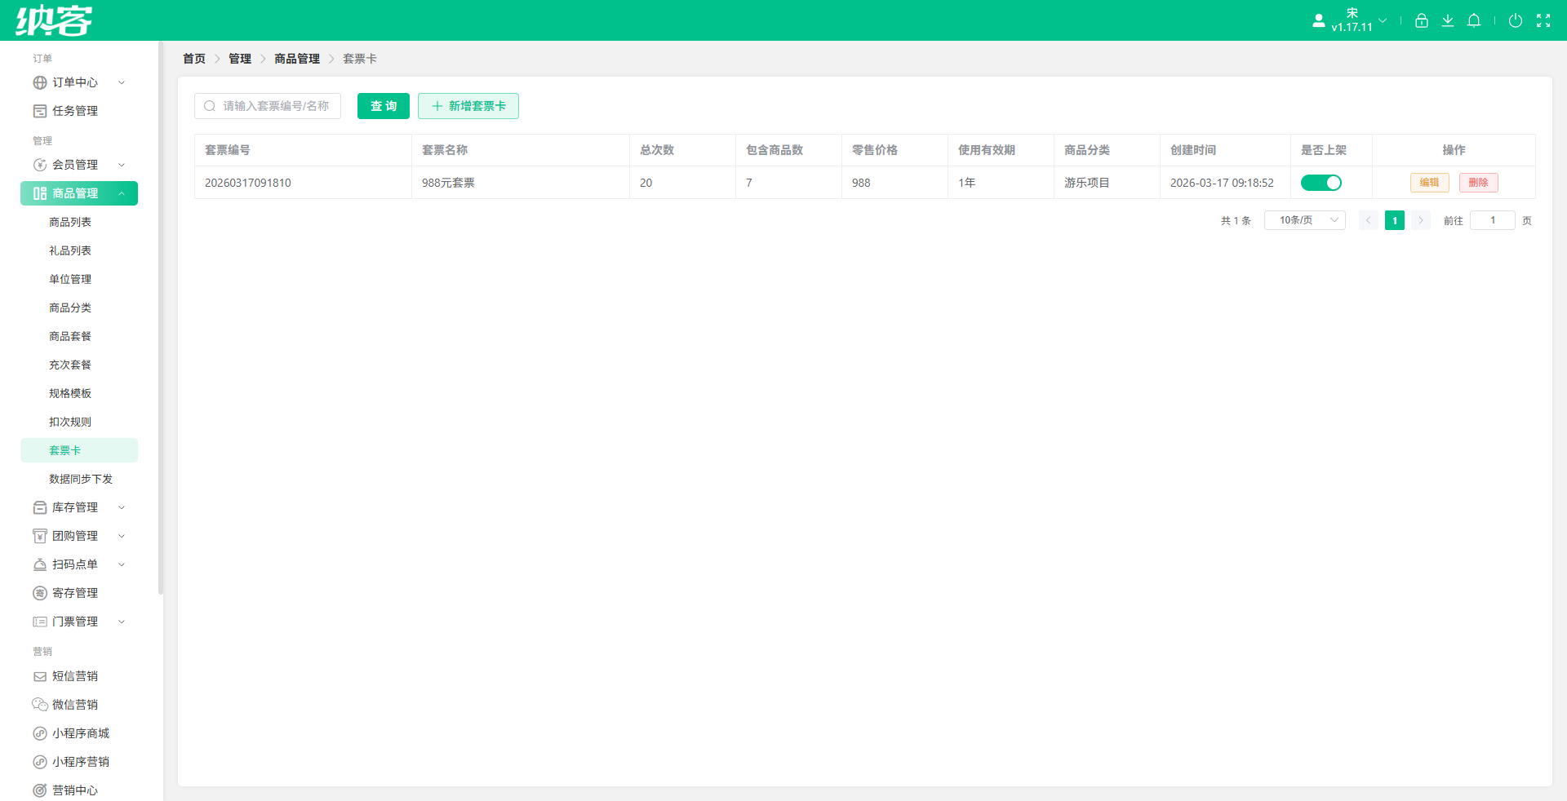Open 数据同步下发 submenu item
The width and height of the screenshot is (1567, 801).
click(x=81, y=479)
